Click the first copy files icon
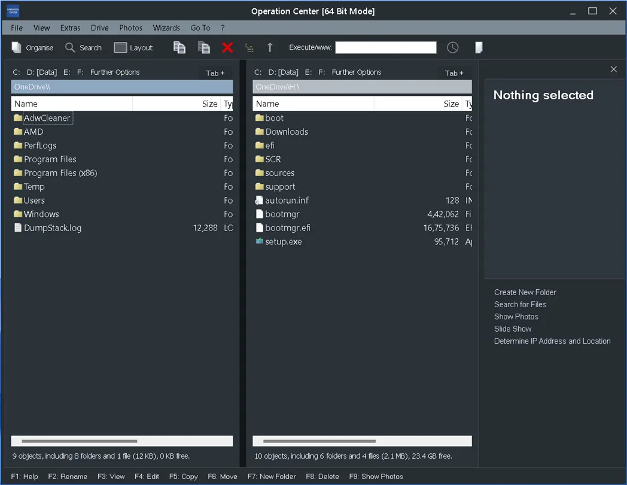 tap(179, 47)
